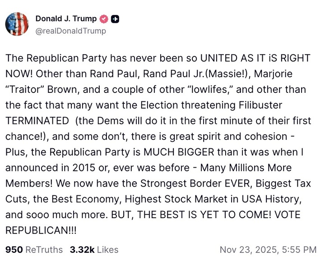Open the Nov 23, 2025 timestamp
Screen dimensions: 325x261
(268, 249)
